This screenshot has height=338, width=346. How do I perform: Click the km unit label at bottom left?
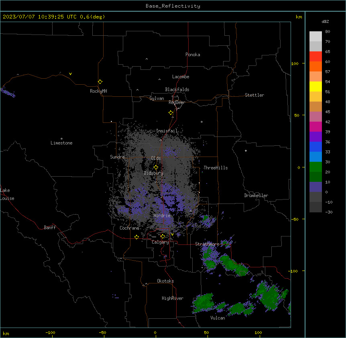coord(6,334)
